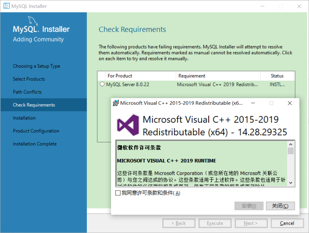The height and width of the screenshot is (233, 309).
Task: Open the Installation step in sidebar
Action: pos(24,118)
